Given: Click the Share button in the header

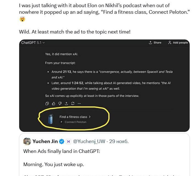Looking at the screenshot, I should [155, 43].
